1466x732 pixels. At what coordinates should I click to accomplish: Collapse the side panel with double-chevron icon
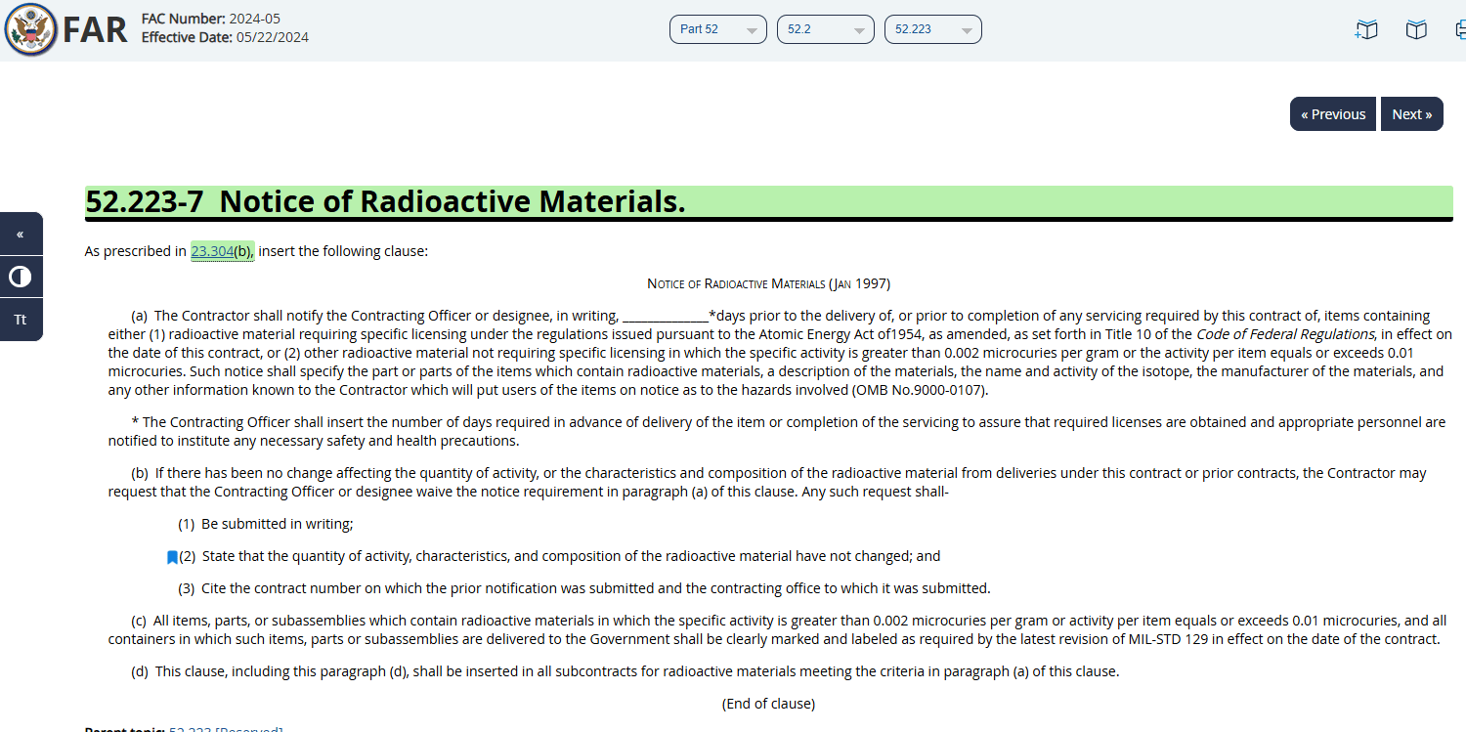pyautogui.click(x=21, y=235)
